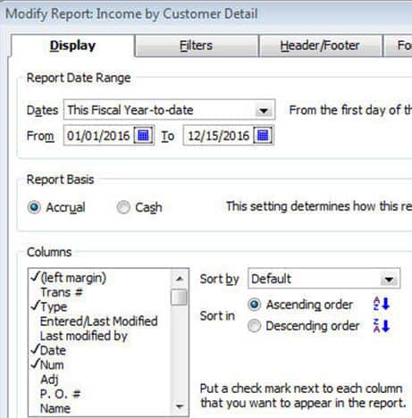
Task: Open the Header/Footer tab
Action: click(x=320, y=46)
